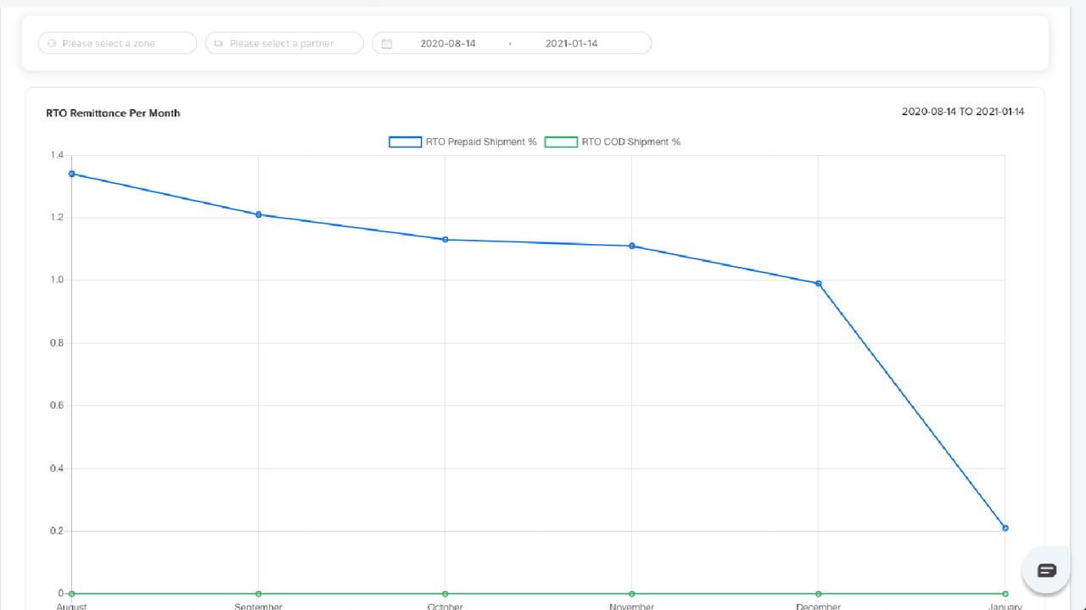Click the August prepaid data point
The width and height of the screenshot is (1086, 610).
point(72,174)
